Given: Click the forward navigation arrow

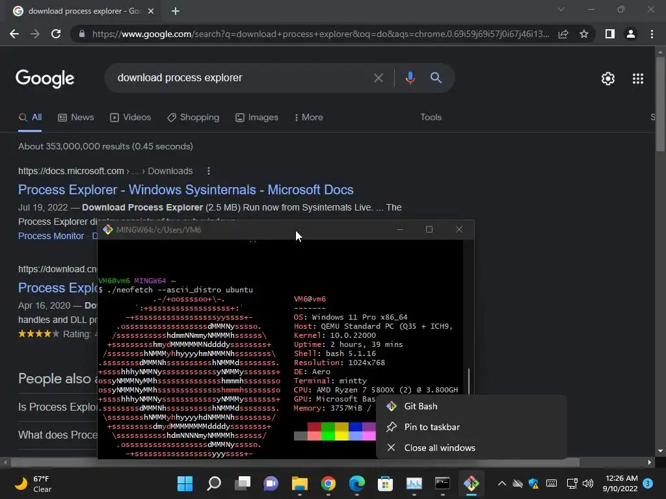Looking at the screenshot, I should tap(35, 34).
